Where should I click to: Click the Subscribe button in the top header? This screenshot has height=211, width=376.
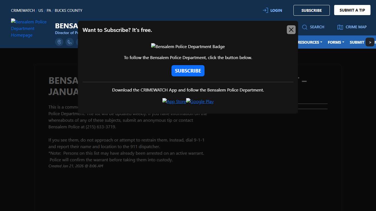point(311,10)
